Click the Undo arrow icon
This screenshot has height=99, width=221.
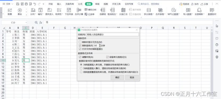(x=35, y=4)
